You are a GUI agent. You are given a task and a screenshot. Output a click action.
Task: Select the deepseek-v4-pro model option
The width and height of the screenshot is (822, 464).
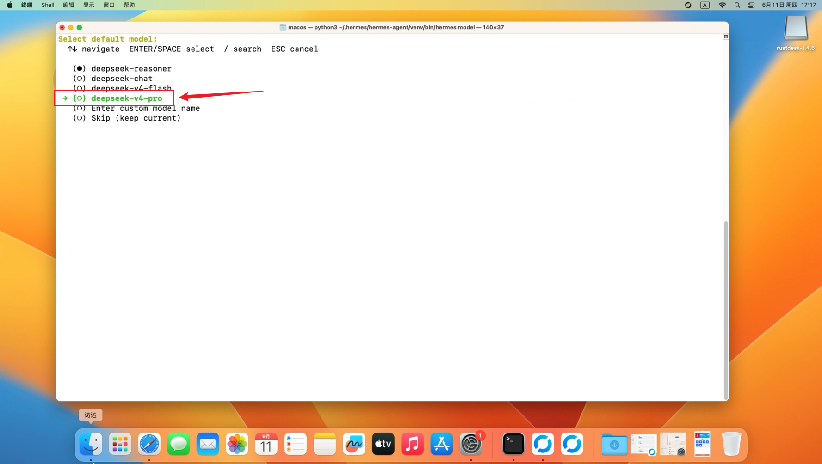[x=117, y=98]
